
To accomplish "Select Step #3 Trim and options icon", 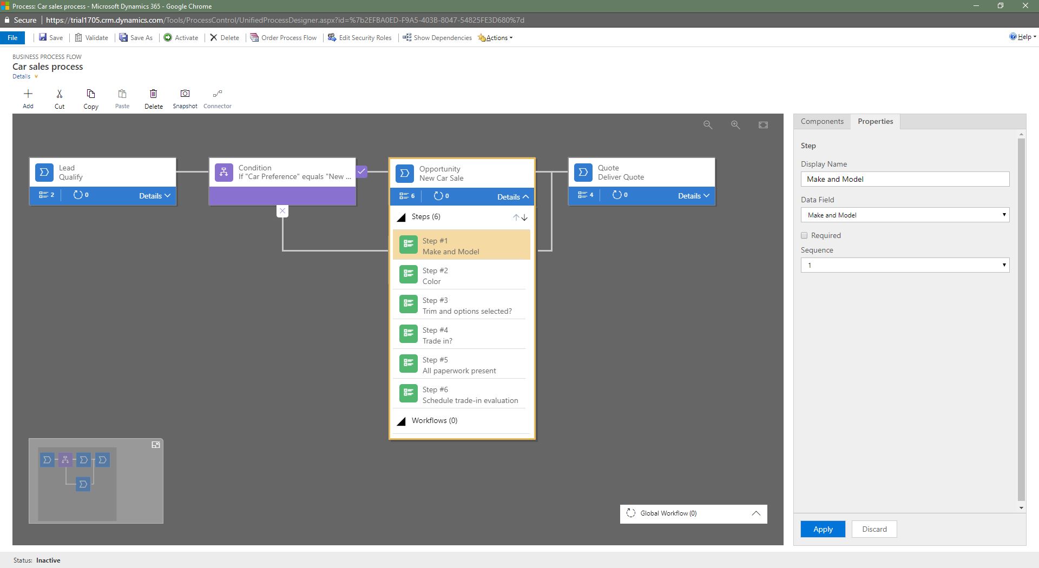I will tap(409, 304).
